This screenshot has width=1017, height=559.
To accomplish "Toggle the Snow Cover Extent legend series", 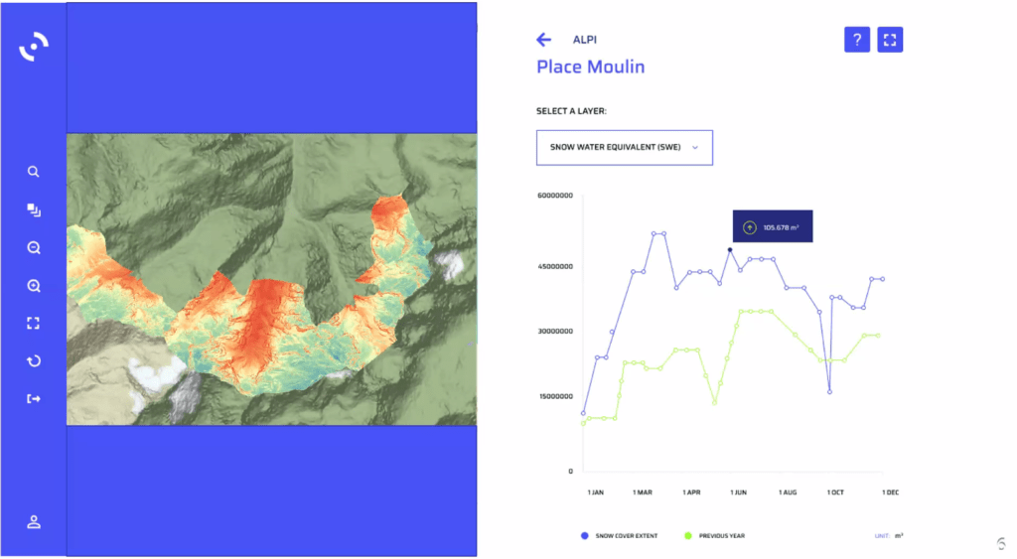I will [626, 536].
